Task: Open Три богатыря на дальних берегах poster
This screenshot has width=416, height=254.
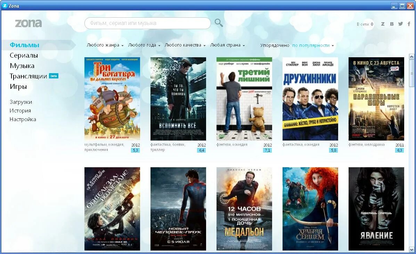Action: tap(112, 99)
